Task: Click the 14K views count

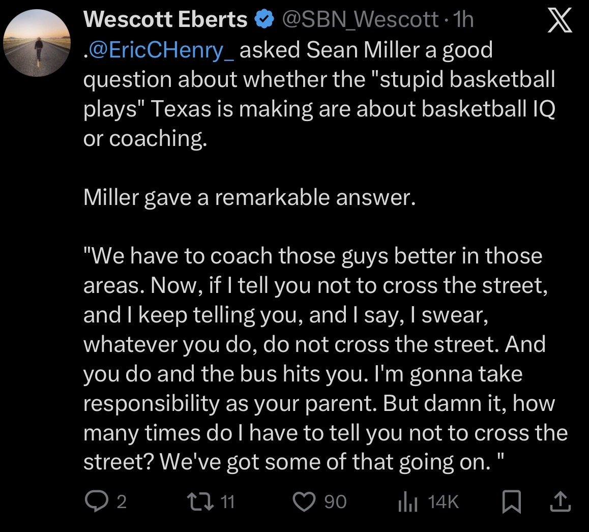Action: [x=444, y=503]
